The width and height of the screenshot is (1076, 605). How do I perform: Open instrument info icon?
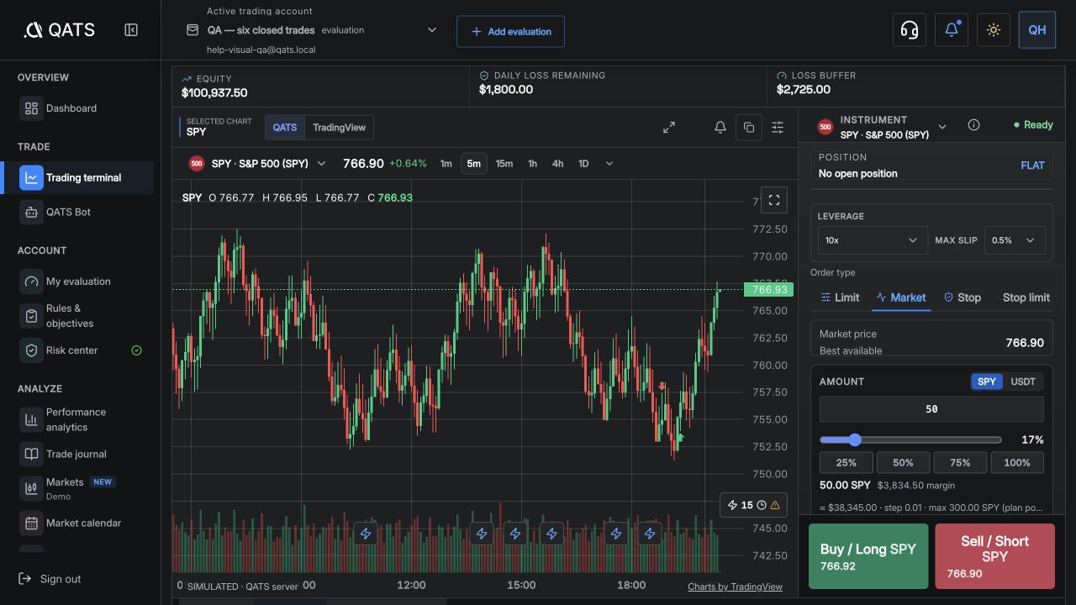pyautogui.click(x=973, y=125)
